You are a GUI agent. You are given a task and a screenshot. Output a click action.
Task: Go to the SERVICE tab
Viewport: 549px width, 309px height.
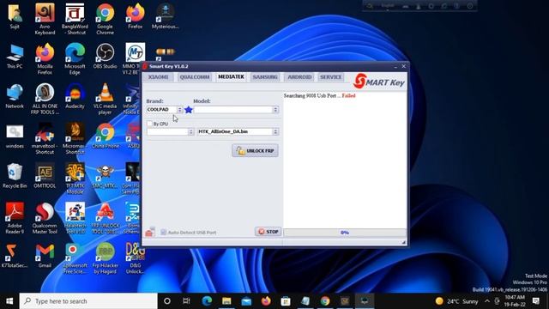pyautogui.click(x=330, y=77)
